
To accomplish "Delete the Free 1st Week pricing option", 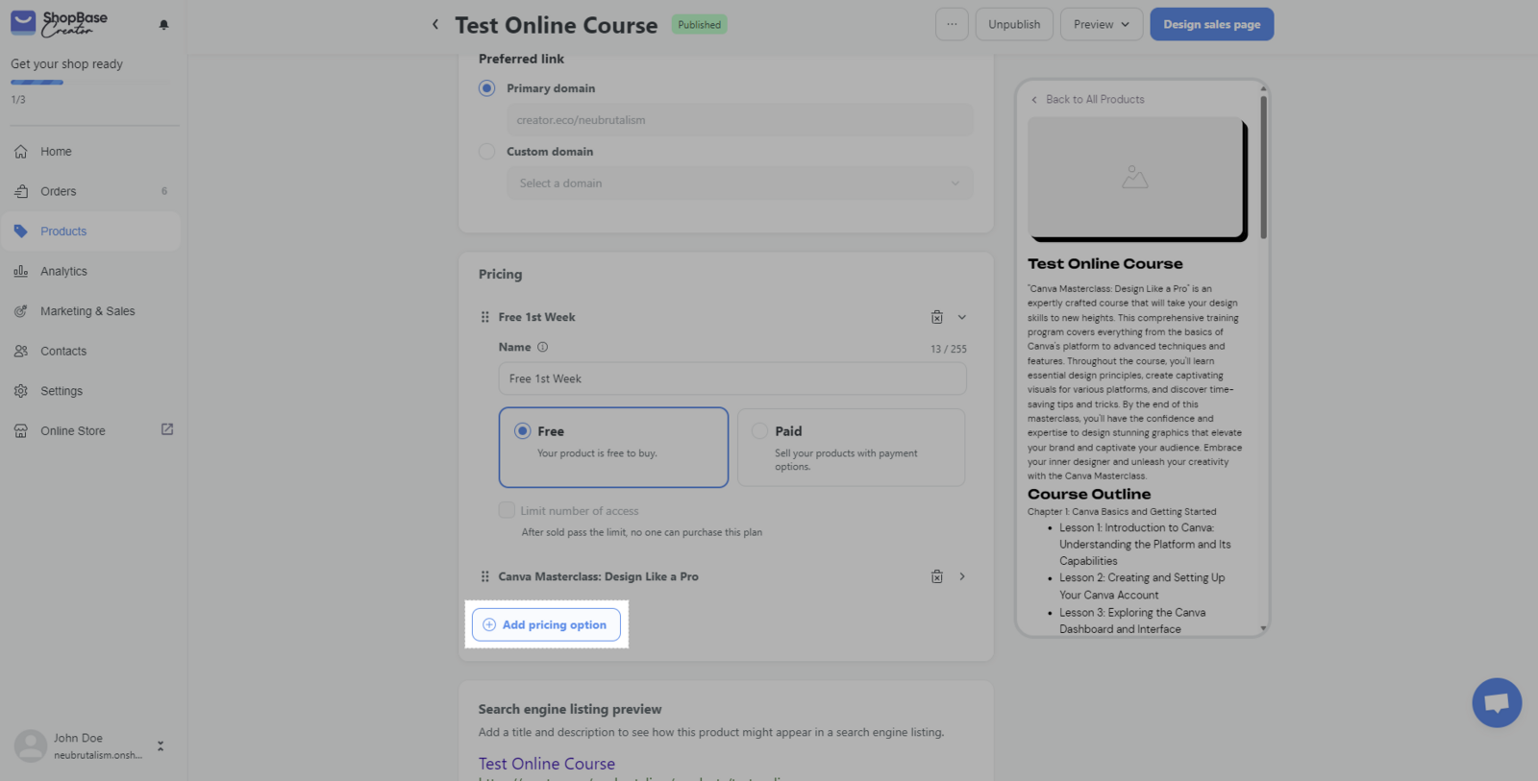I will (937, 317).
